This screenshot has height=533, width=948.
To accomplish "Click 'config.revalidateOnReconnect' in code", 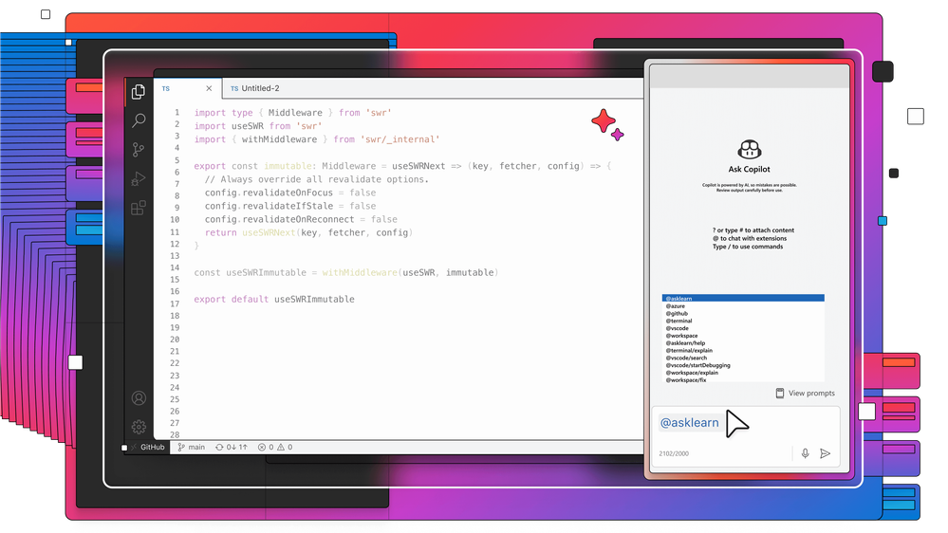I will pyautogui.click(x=279, y=219).
